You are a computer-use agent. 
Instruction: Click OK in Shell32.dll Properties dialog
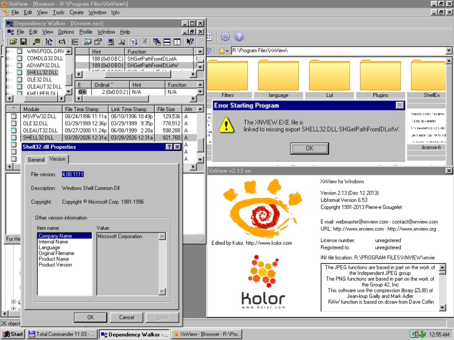(x=91, y=317)
